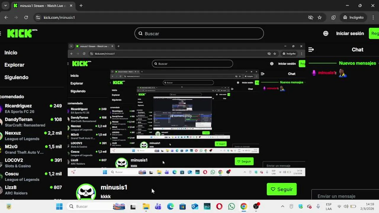Click the minusis1 username in chat
The width and height of the screenshot is (379, 213).
[327, 73]
